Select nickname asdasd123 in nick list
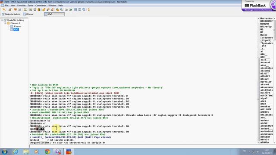Viewport: 276px width, 155px height. [x=267, y=126]
